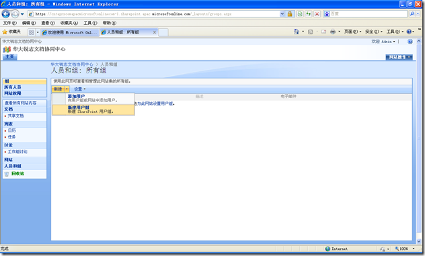Open the 回收站 recycle bin
This screenshot has height=256, width=425.
coord(17,173)
